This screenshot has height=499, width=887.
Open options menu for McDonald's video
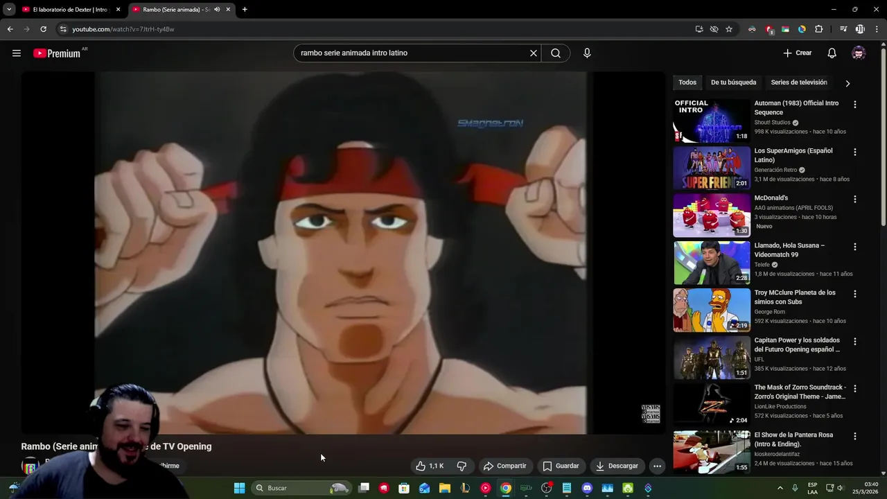(854, 200)
